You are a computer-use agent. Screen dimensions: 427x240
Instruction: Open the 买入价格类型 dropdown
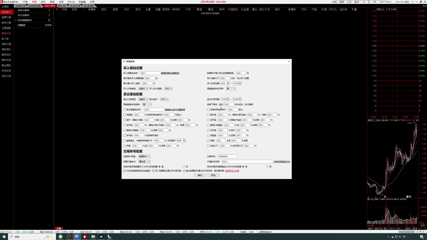143,89
